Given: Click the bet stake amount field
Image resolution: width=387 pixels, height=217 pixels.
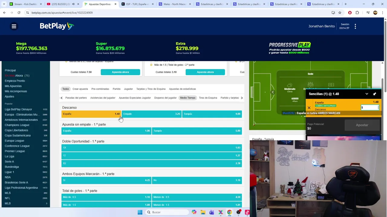Looking at the screenshot, I should (x=370, y=108).
